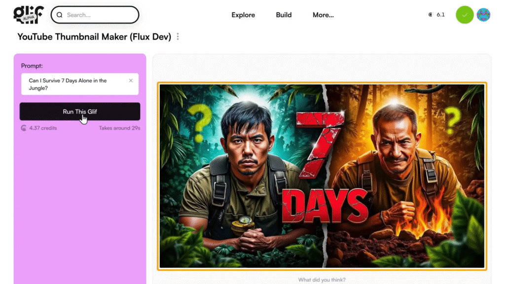Click the credits coin icon in header

pos(431,15)
